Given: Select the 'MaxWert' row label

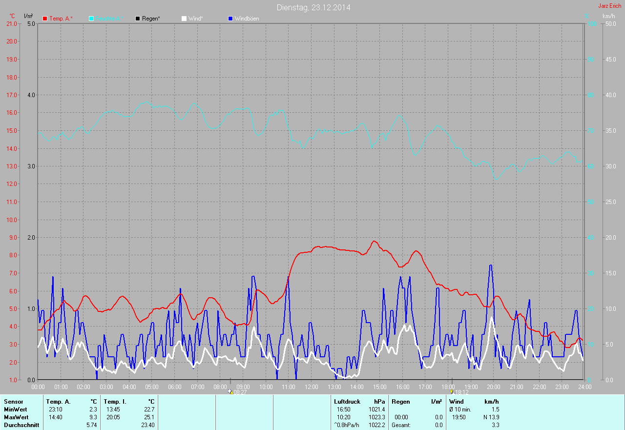Looking at the screenshot, I should click(x=16, y=417).
